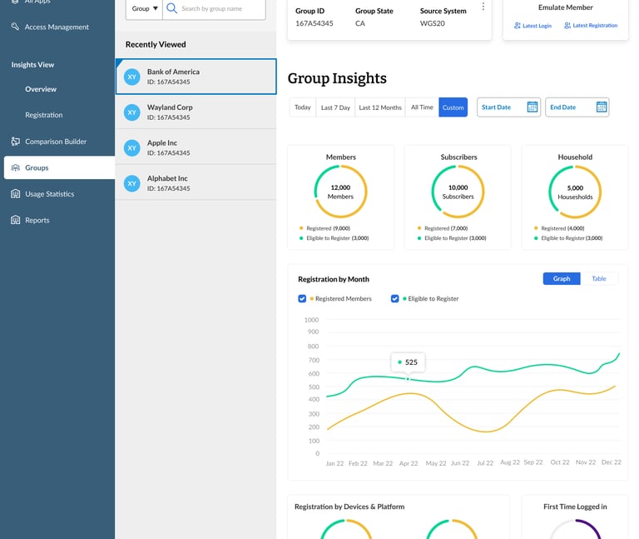Switch chart view to Table
Viewport: 639px width, 539px height.
pos(599,279)
